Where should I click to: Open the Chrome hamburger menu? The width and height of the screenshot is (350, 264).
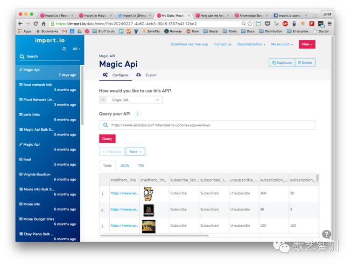pos(329,24)
